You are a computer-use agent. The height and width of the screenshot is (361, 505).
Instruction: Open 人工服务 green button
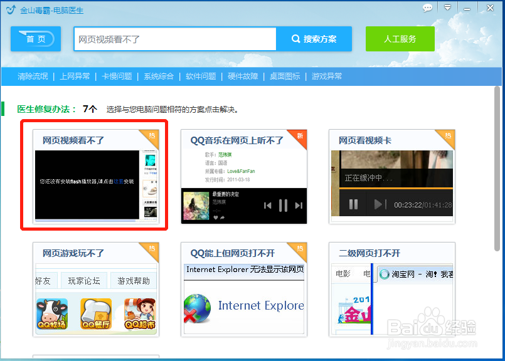point(400,39)
